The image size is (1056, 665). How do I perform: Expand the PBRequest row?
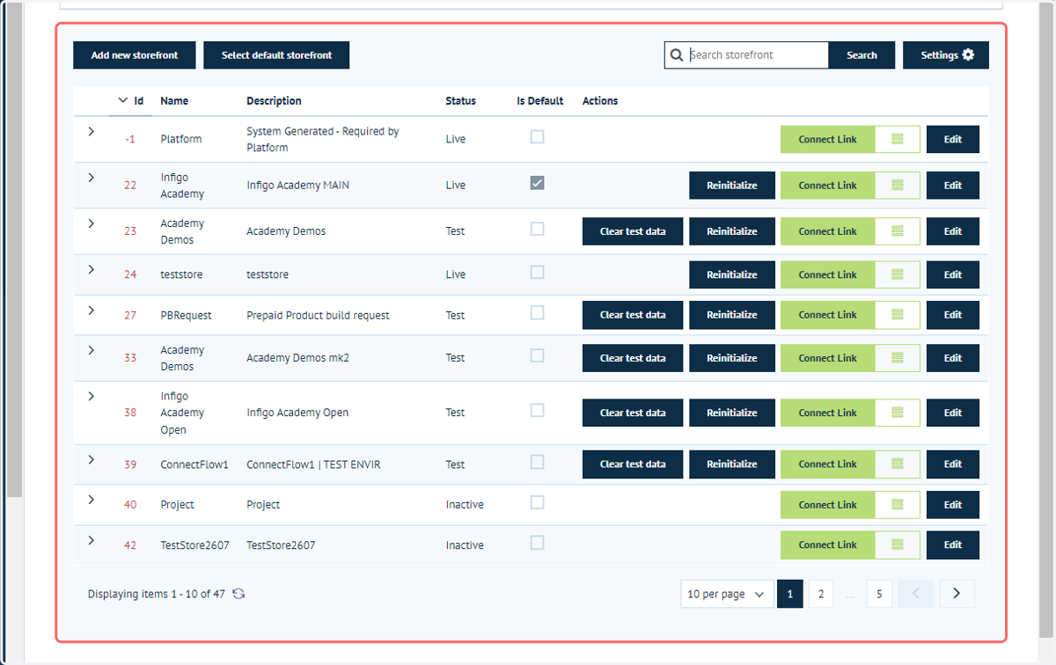[x=91, y=310]
